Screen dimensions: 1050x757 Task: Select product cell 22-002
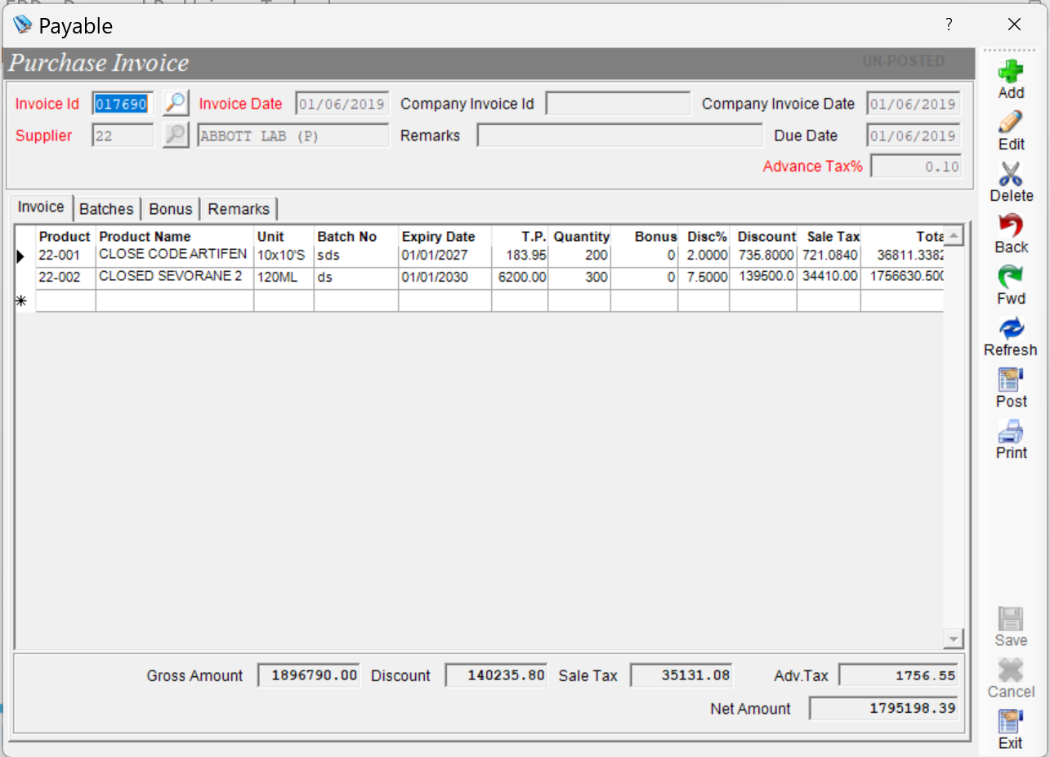tap(66, 278)
